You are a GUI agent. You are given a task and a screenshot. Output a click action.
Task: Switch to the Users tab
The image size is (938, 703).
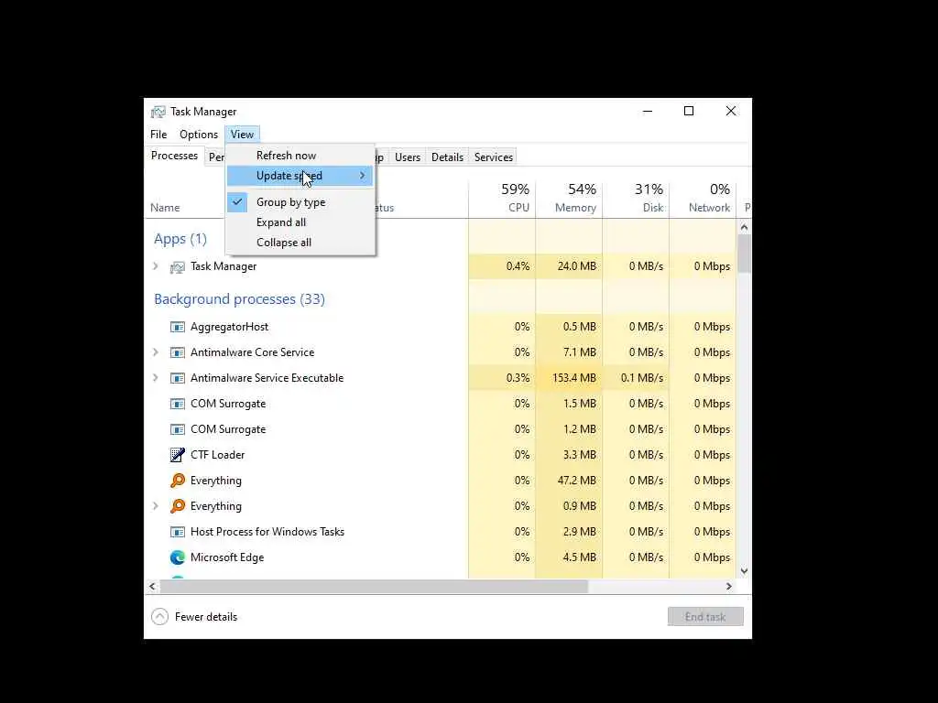[408, 157]
